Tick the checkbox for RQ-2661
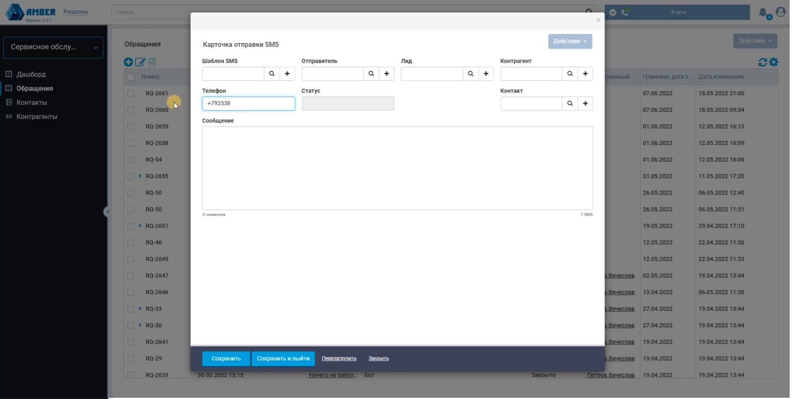Image resolution: width=795 pixels, height=399 pixels. tap(131, 94)
